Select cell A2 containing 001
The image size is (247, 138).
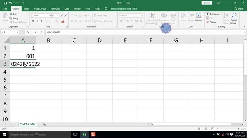point(23,56)
